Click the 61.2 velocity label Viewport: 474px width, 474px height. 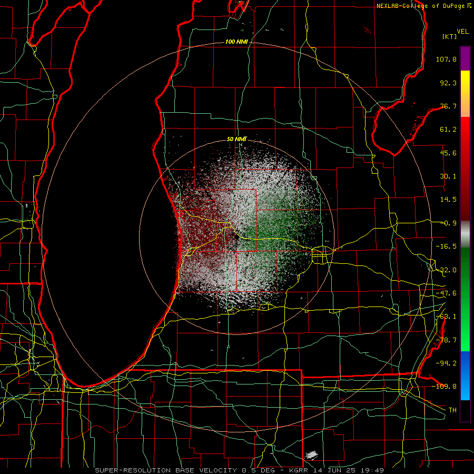click(x=448, y=130)
